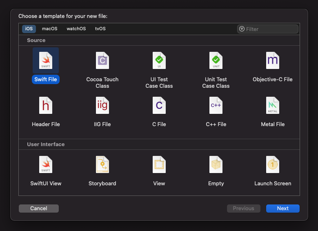Select the Header File template icon

tap(46, 105)
